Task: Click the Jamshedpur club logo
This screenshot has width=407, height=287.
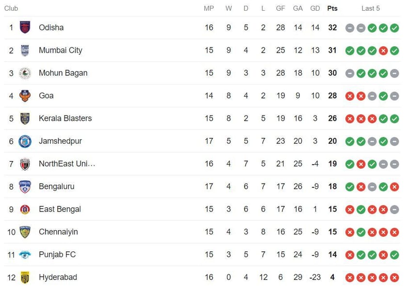Action: click(25, 141)
